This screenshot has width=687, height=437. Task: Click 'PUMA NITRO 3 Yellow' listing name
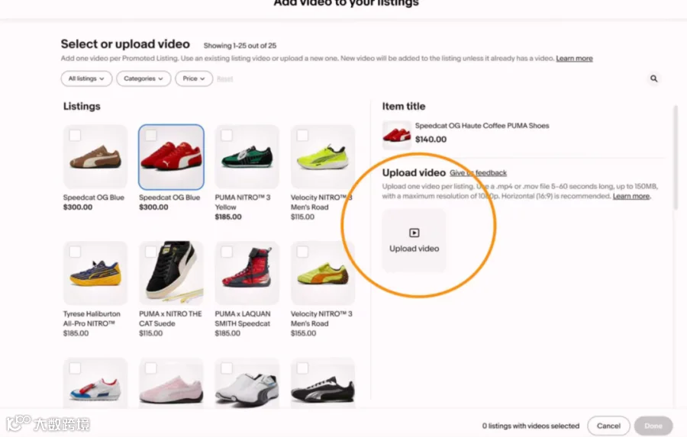pyautogui.click(x=243, y=202)
